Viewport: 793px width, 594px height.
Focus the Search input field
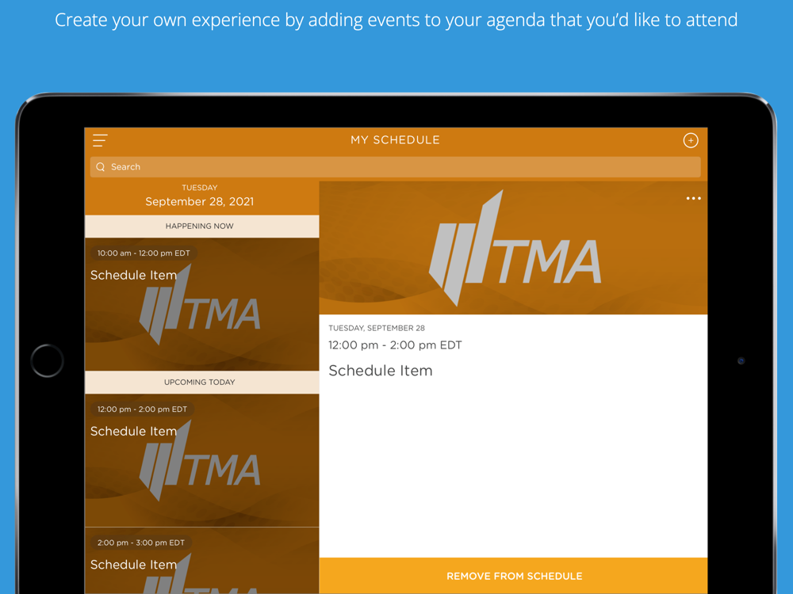click(x=396, y=166)
